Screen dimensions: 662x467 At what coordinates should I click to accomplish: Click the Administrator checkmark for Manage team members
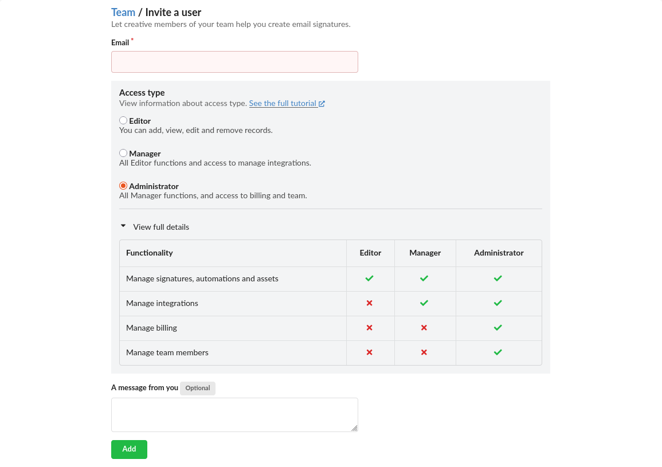(498, 352)
